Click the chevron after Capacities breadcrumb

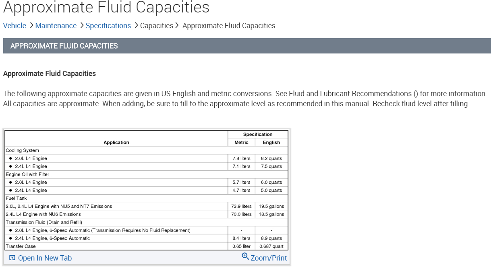[177, 25]
